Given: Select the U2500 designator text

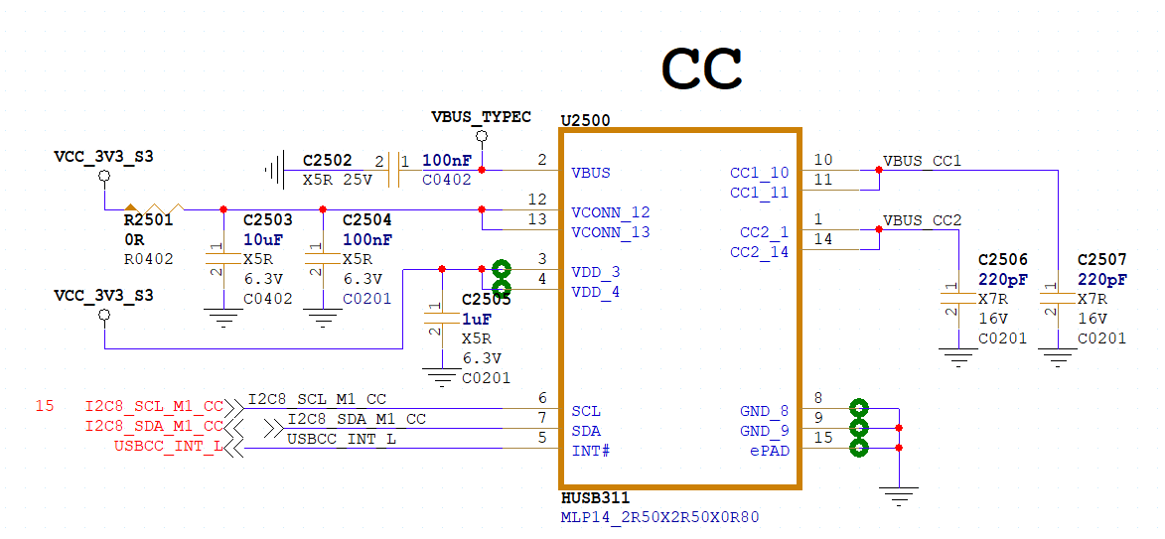Looking at the screenshot, I should coord(585,120).
